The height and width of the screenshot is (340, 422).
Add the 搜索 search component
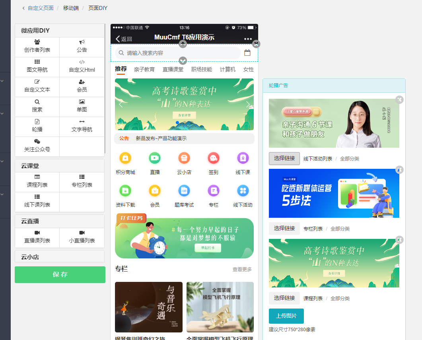point(37,107)
